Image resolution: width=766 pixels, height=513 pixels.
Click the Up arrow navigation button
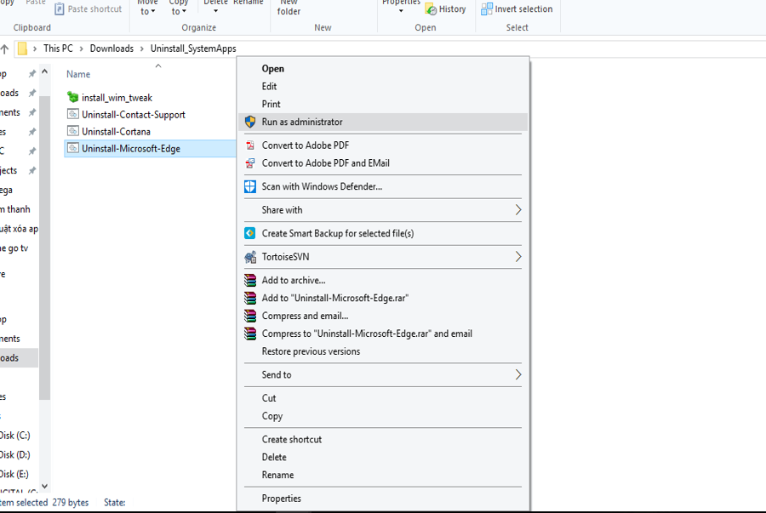point(5,48)
